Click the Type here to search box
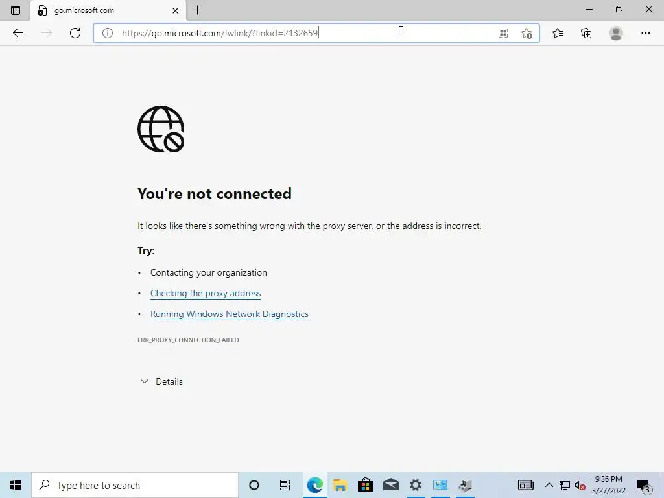The width and height of the screenshot is (664, 498). [x=135, y=485]
